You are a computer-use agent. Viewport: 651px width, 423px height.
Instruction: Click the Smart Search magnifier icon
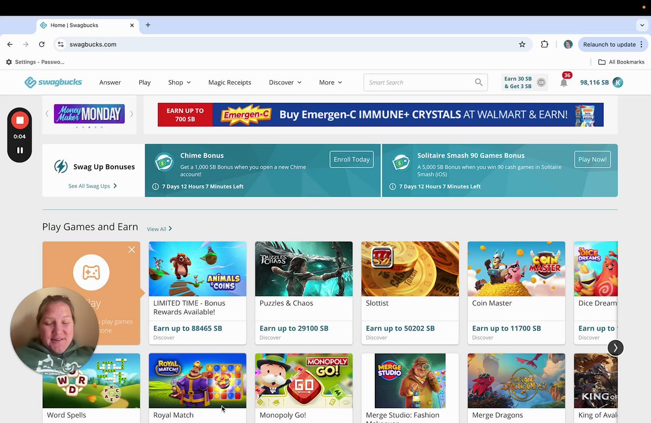click(x=479, y=82)
